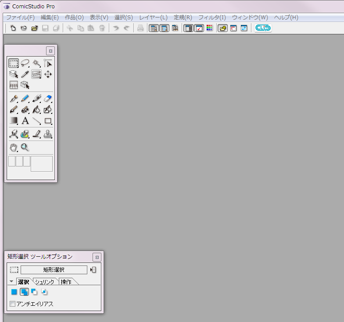The width and height of the screenshot is (344, 322).
Task: Toggle the layers panel toolbar button
Action: 188,28
